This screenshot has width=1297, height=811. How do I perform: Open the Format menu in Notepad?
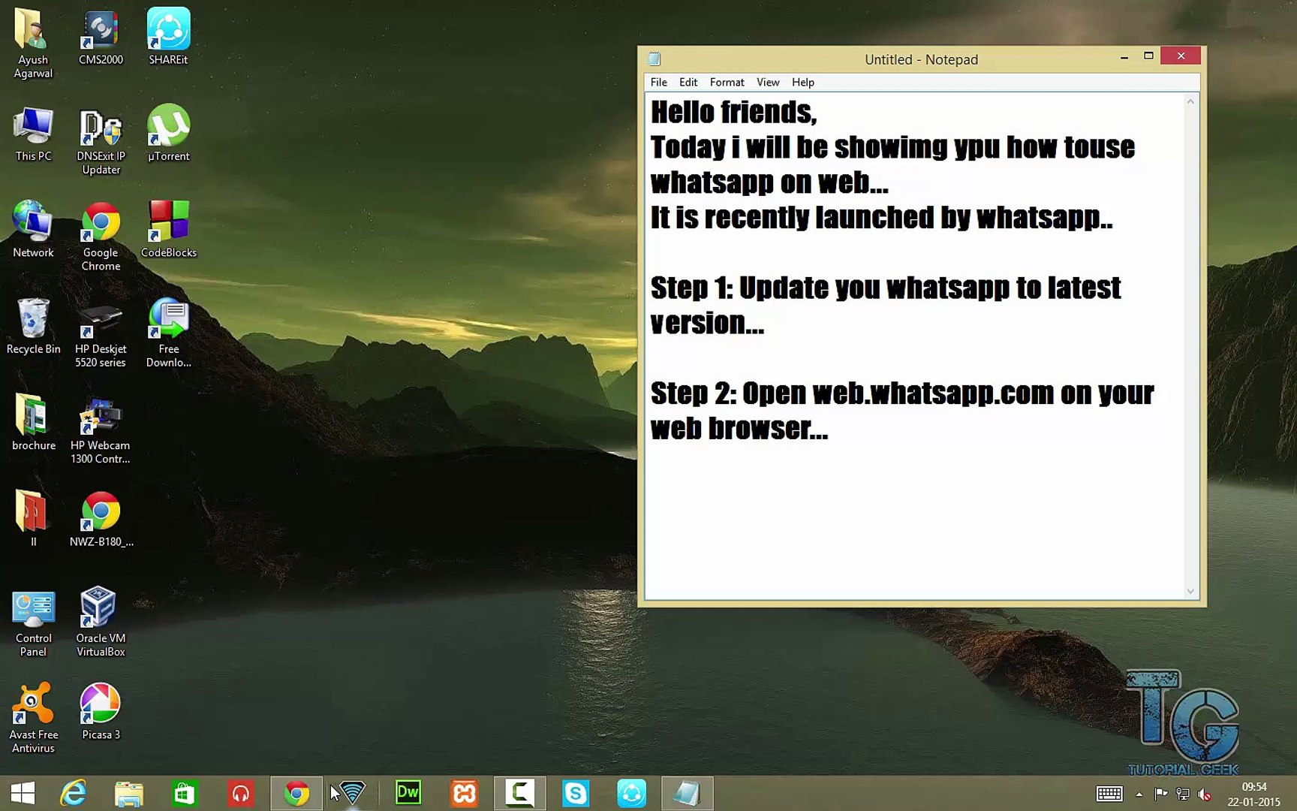click(726, 82)
